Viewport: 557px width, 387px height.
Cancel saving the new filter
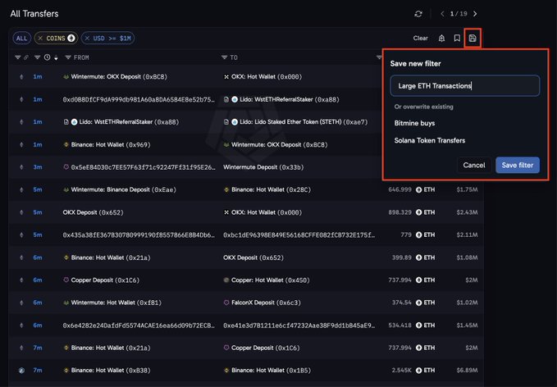tap(474, 165)
